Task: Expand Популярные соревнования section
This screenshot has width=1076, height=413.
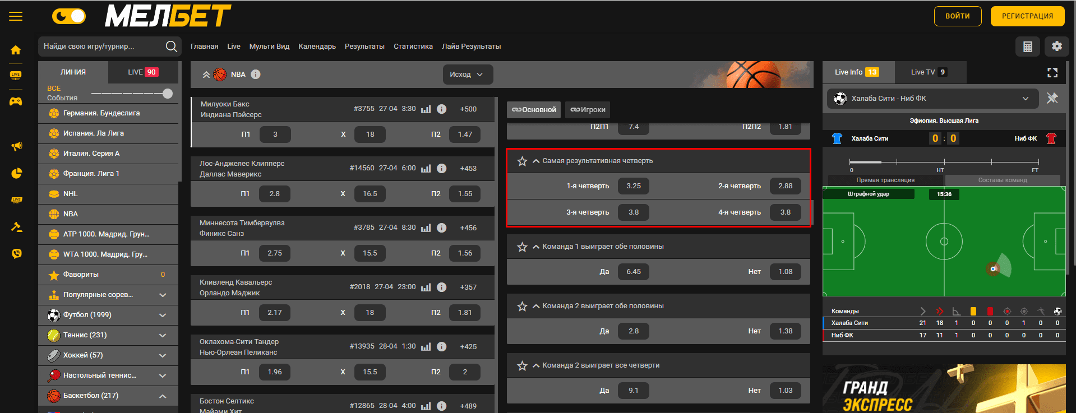Action: [x=163, y=295]
